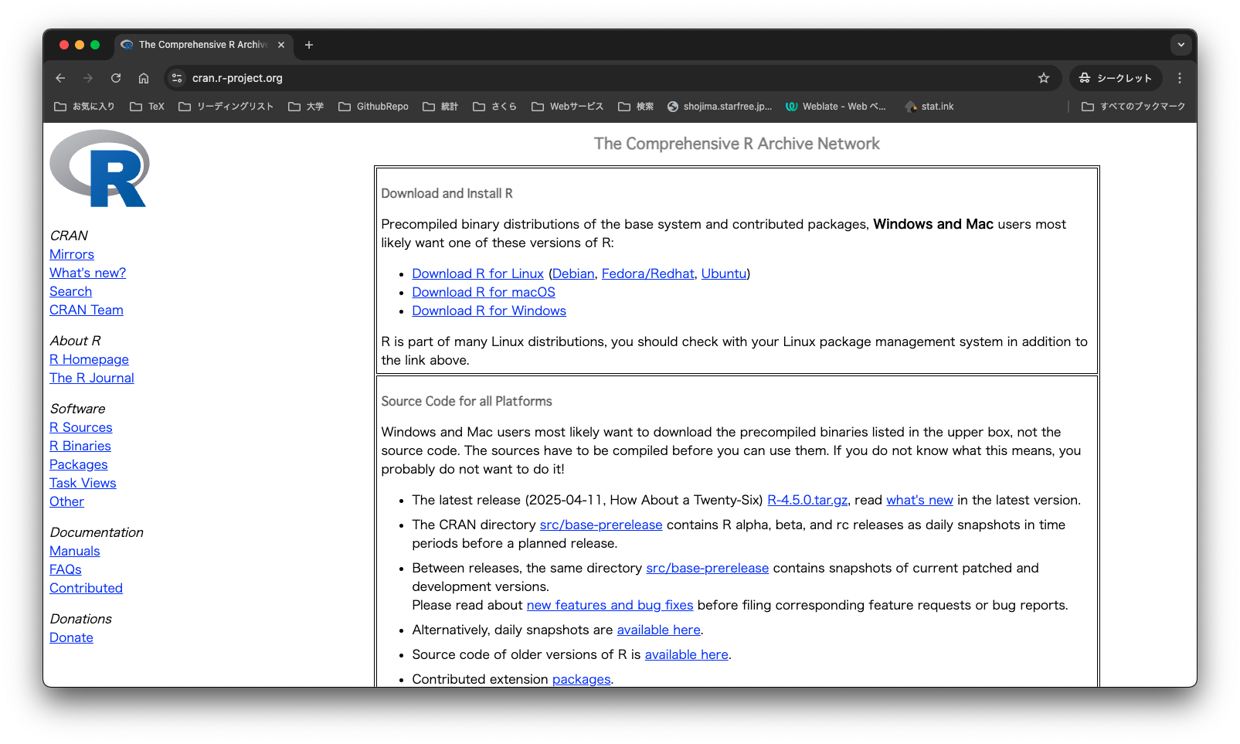Open the Debian link
Image resolution: width=1240 pixels, height=744 pixels.
[x=573, y=273]
